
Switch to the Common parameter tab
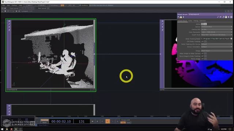pyautogui.click(x=203, y=21)
